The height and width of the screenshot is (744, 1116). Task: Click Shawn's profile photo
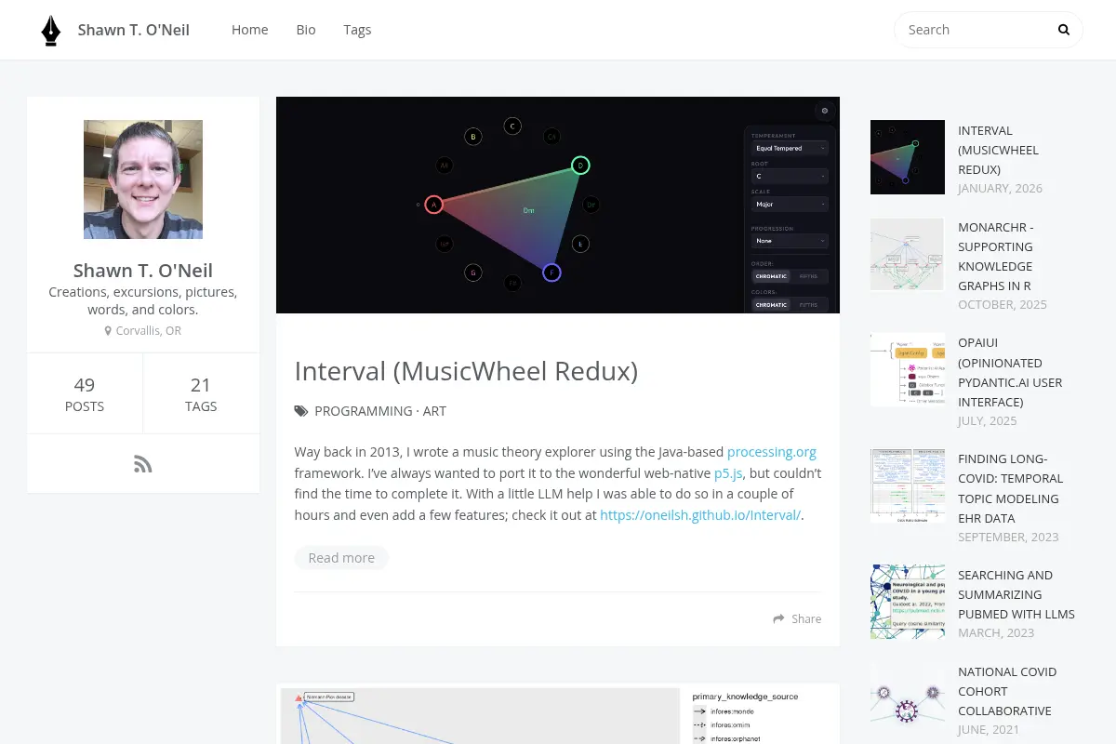pyautogui.click(x=143, y=179)
